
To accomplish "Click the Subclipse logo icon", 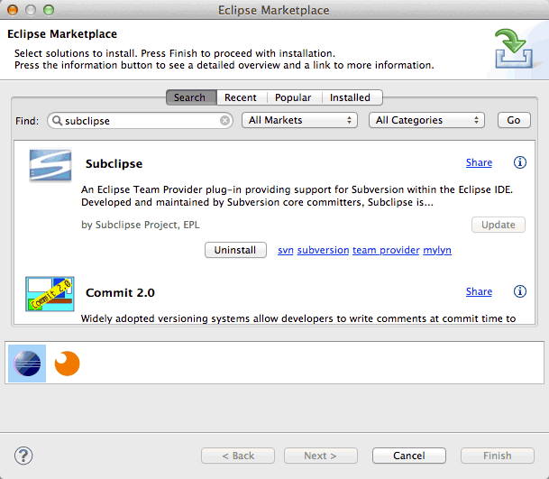I will 50,165.
